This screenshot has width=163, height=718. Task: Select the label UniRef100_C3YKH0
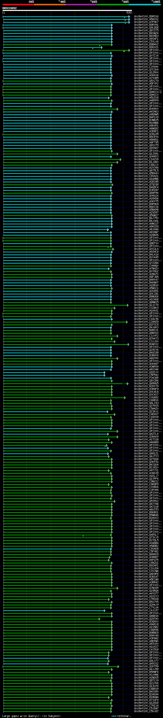[x=146, y=67]
